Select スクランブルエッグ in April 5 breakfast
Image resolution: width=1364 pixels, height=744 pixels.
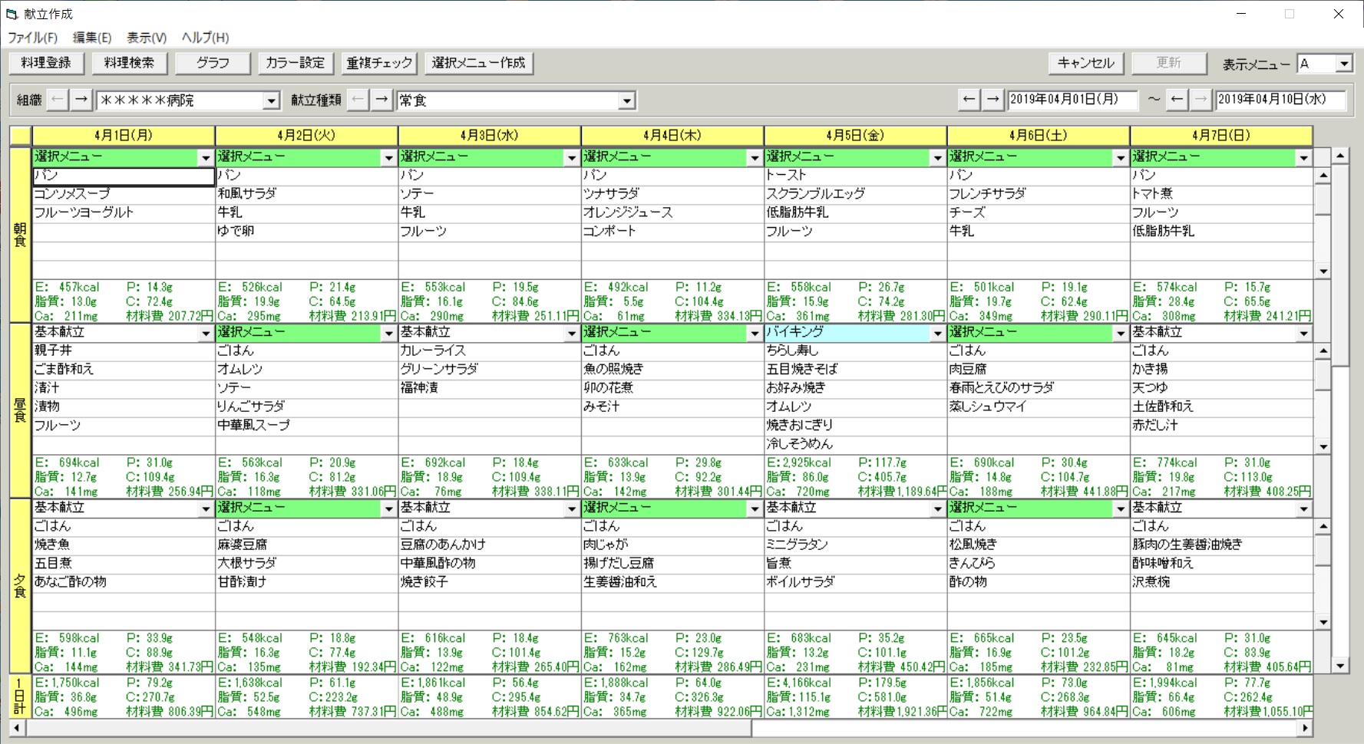point(855,194)
